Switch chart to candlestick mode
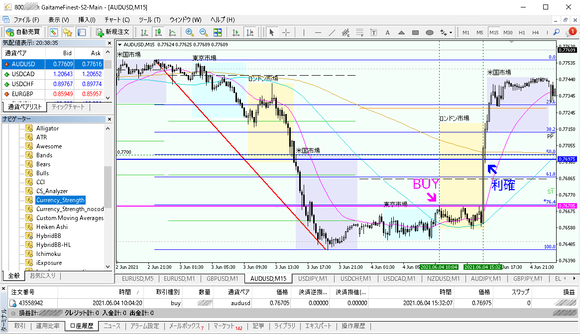This screenshot has height=334, width=580. [158, 32]
